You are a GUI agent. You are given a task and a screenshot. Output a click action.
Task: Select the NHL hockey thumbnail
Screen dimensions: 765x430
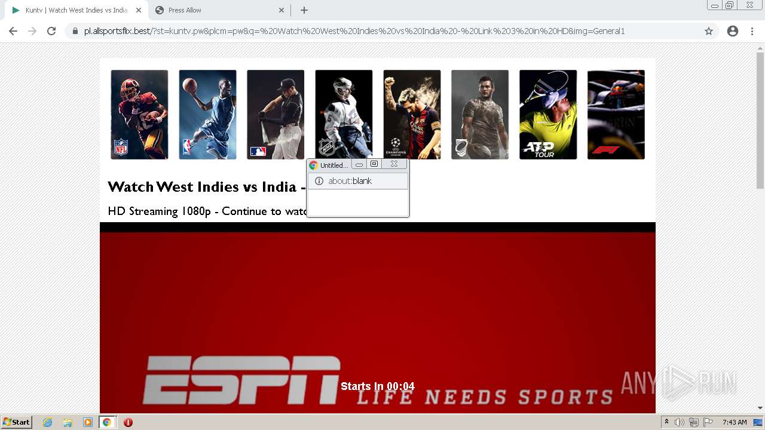pos(344,115)
